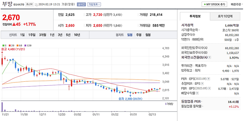The height and width of the screenshot is (121, 244).
Task: Click the help icon next to PER EPS(2023.09)
Action: click(x=209, y=79)
